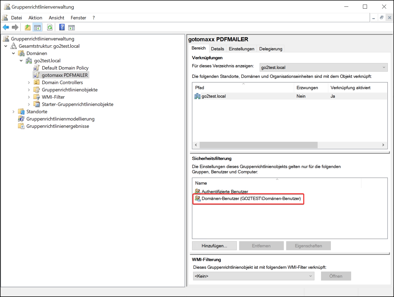Click the Entfernen button
The image size is (394, 297).
click(x=261, y=246)
